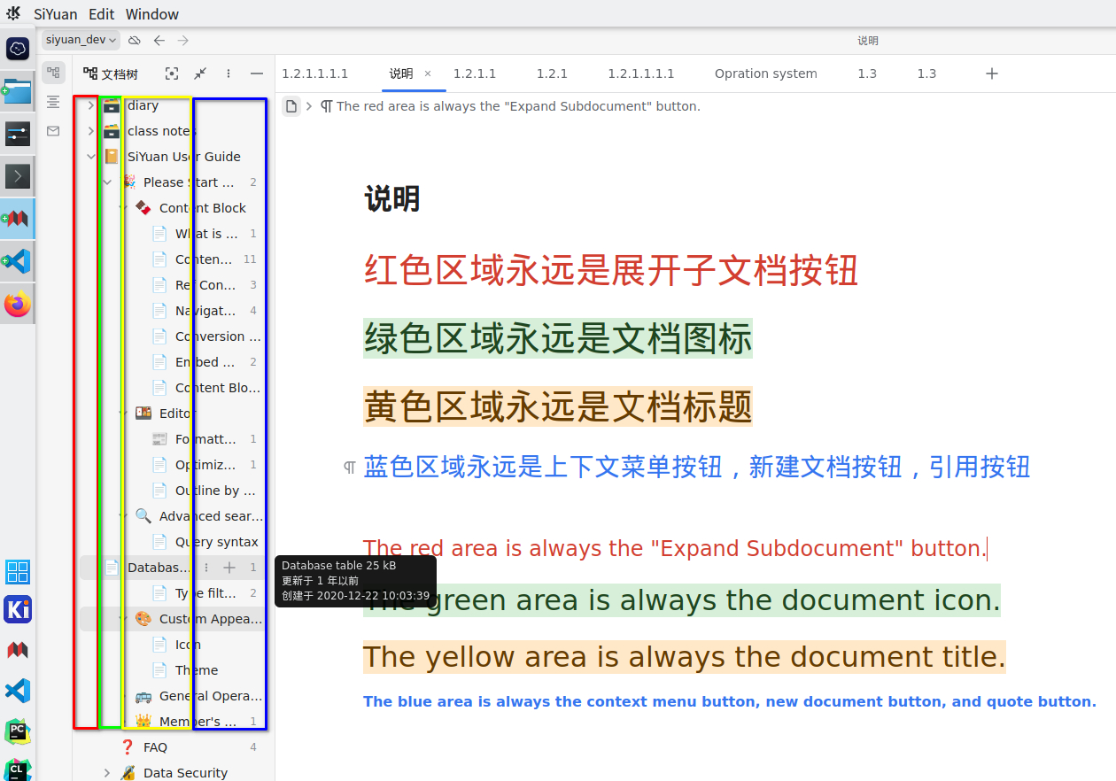Open the siyuan_dev workspace dropdown
This screenshot has width=1116, height=781.
[81, 40]
